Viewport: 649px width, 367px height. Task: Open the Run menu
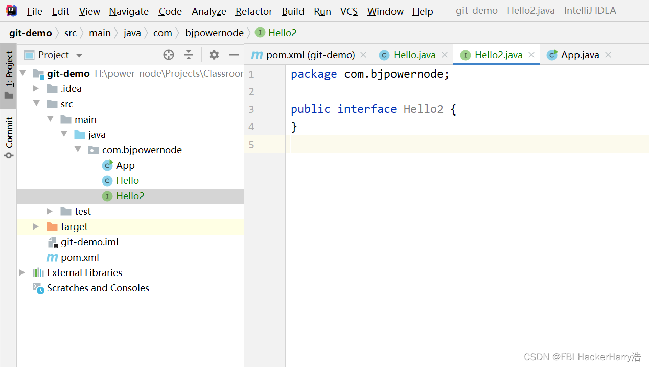[x=322, y=11]
